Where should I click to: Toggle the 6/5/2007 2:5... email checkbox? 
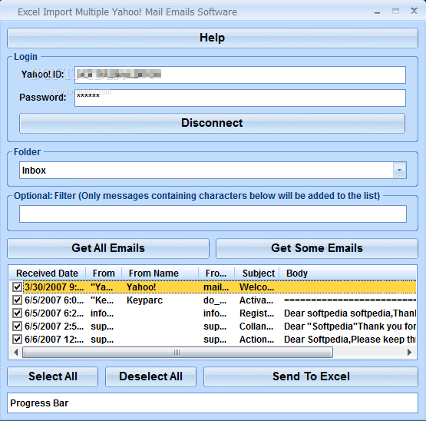[17, 327]
